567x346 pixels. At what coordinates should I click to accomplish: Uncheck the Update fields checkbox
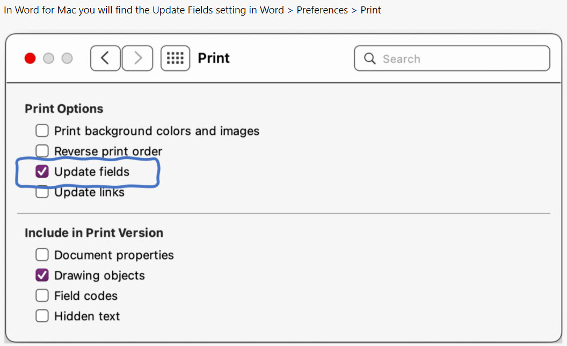point(42,171)
